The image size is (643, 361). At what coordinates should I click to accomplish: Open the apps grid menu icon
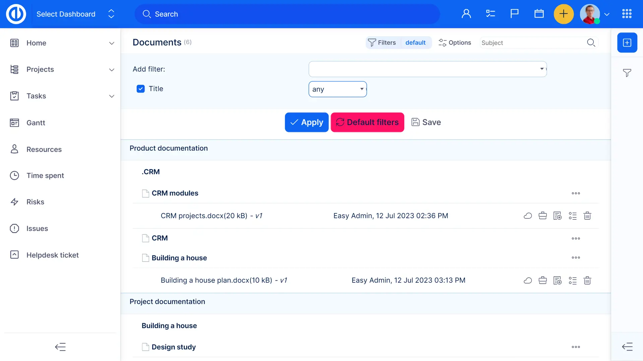(627, 14)
